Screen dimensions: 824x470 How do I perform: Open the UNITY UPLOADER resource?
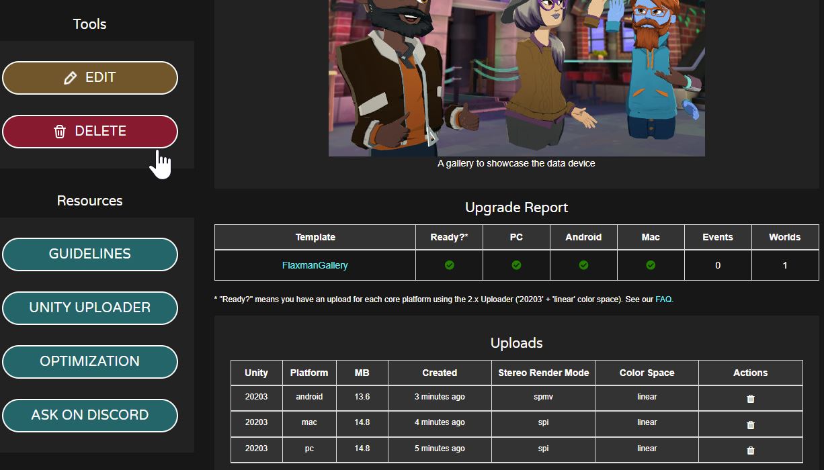click(x=90, y=308)
